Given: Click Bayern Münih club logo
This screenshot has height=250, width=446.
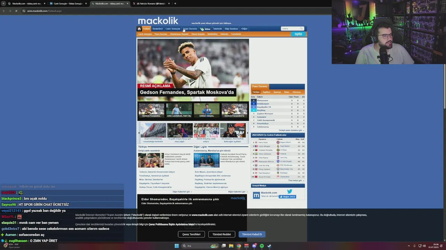Looking at the screenshot, I should 278,142.
